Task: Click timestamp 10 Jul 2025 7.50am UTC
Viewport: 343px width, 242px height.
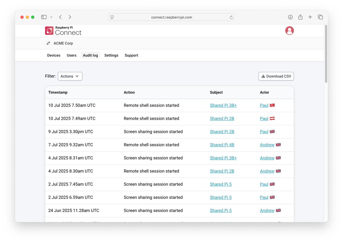Action: [x=72, y=105]
